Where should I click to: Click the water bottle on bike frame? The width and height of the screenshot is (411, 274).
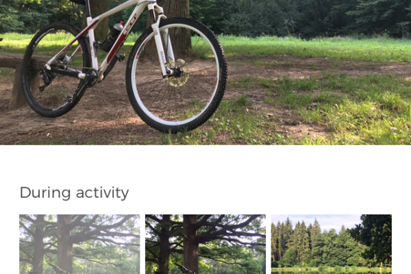click(112, 37)
